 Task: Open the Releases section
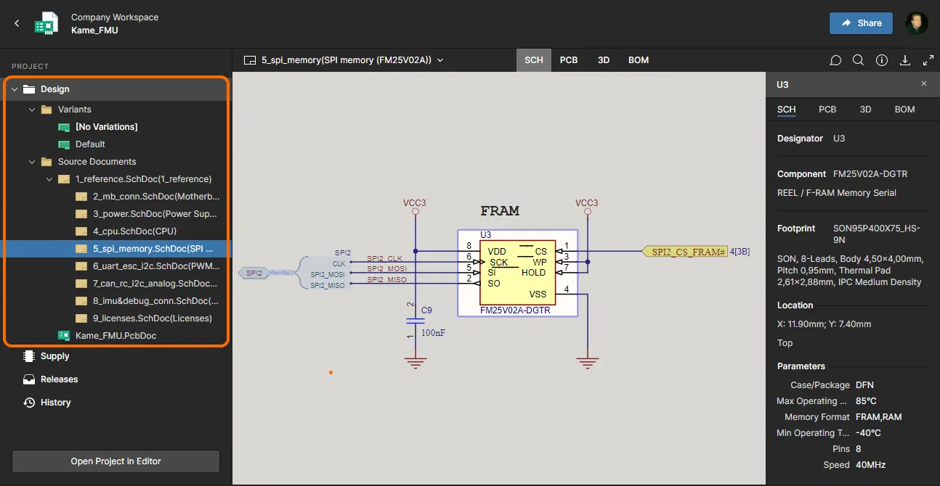point(59,379)
